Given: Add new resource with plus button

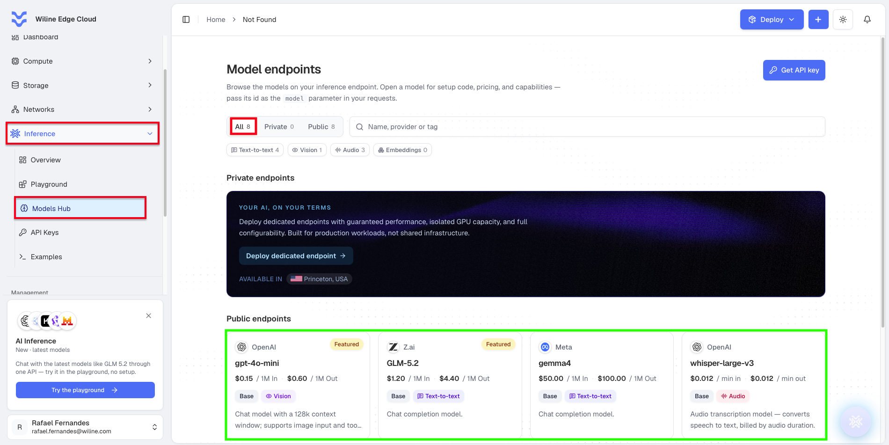Looking at the screenshot, I should click(x=818, y=20).
